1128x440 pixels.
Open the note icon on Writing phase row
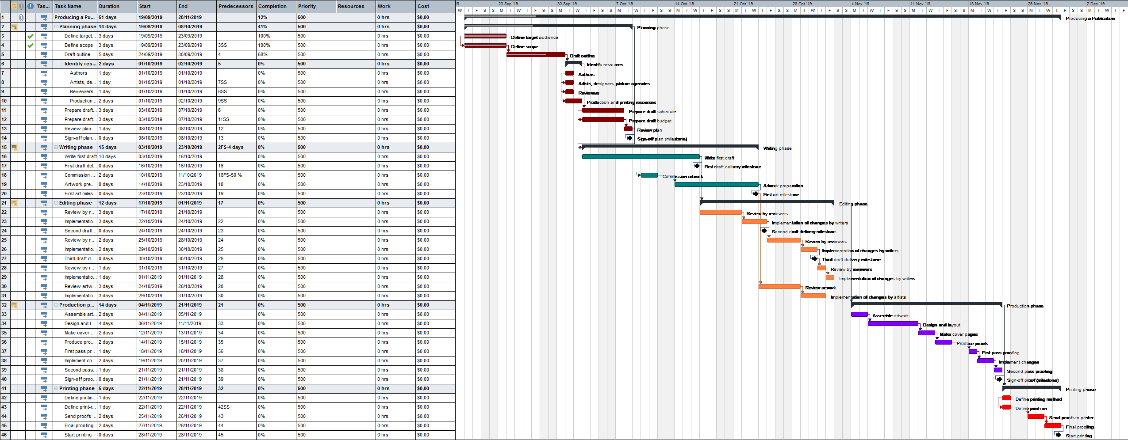(x=14, y=147)
